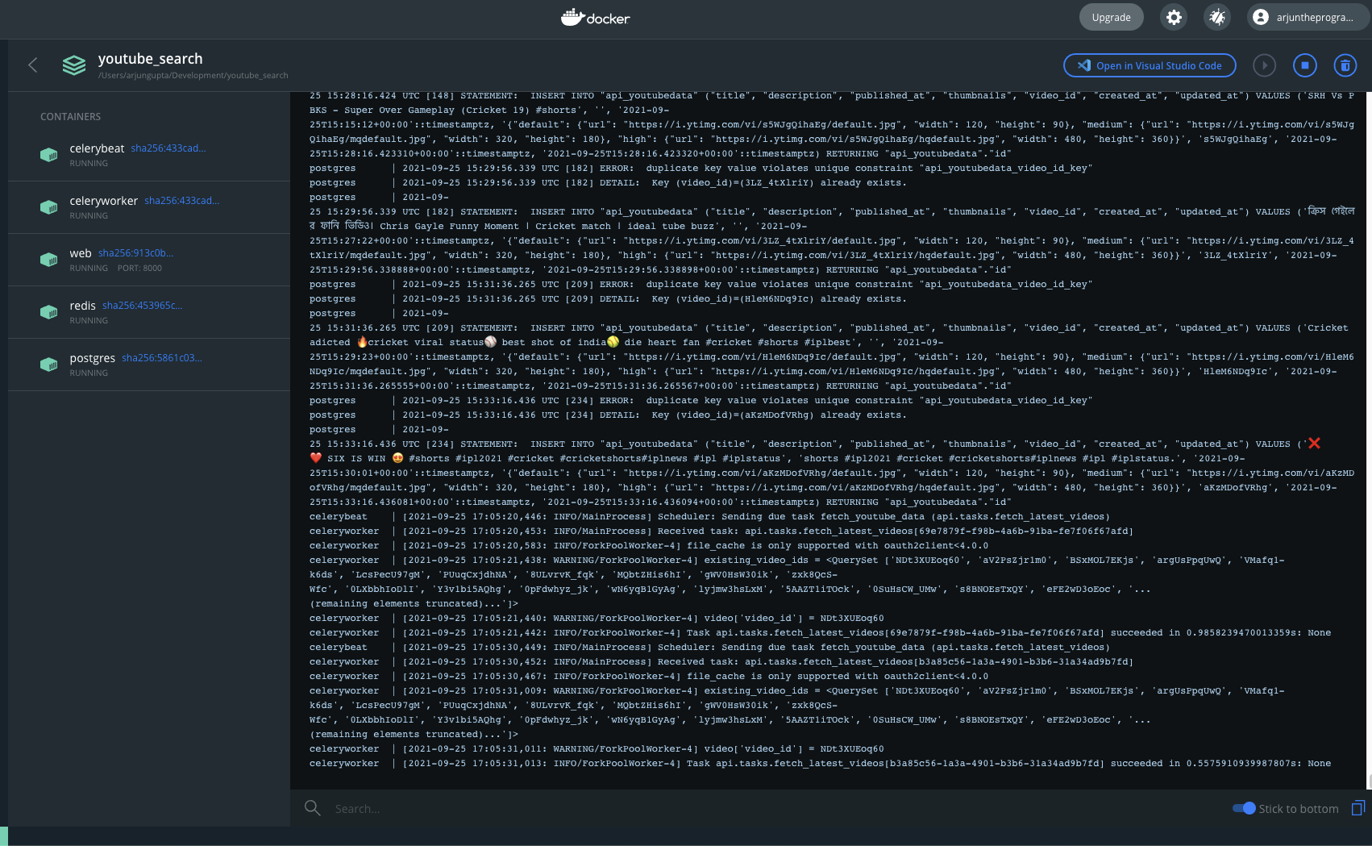Click the CONTAINERS section heading
Image resolution: width=1372 pixels, height=846 pixels.
(71, 117)
